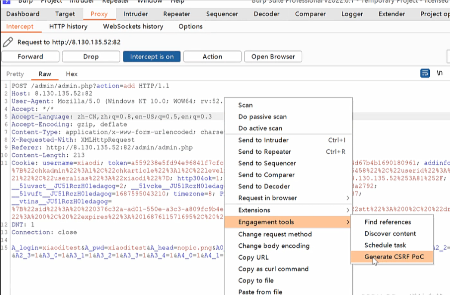Choose Do passive scan
Viewport: 450px width, 295px height.
click(x=289, y=117)
